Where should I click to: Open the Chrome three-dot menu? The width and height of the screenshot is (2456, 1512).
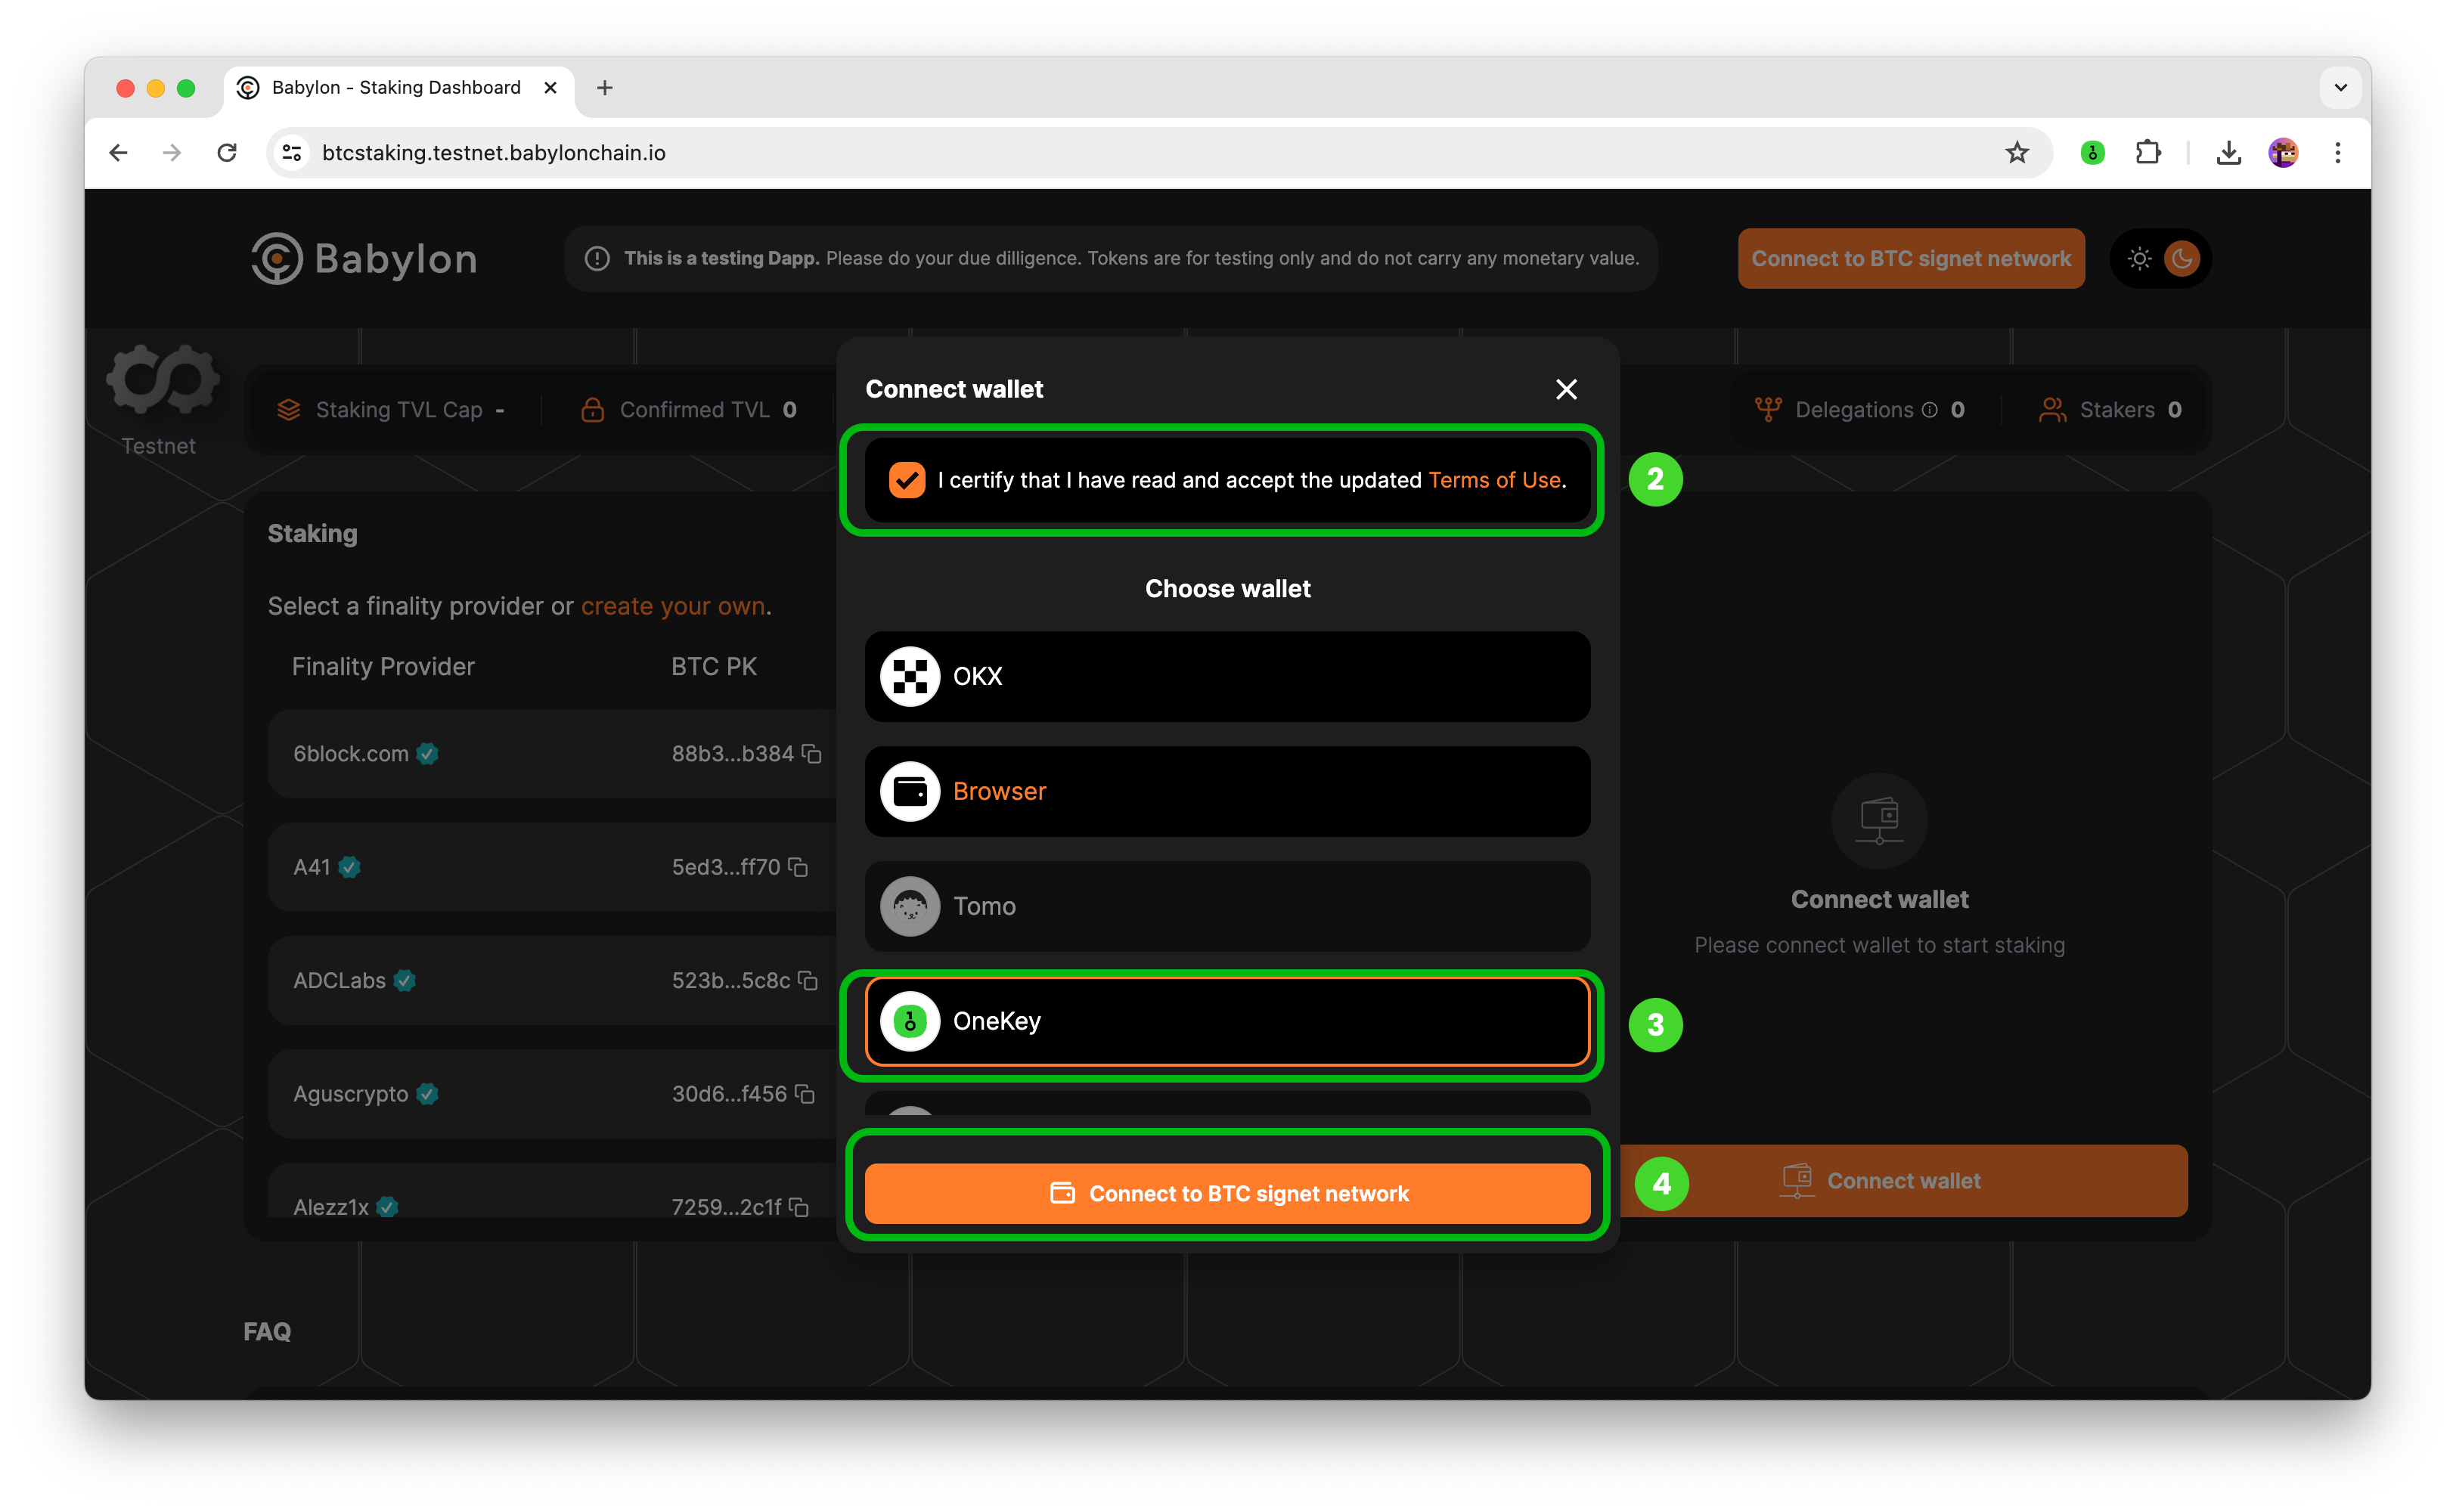[x=2338, y=152]
